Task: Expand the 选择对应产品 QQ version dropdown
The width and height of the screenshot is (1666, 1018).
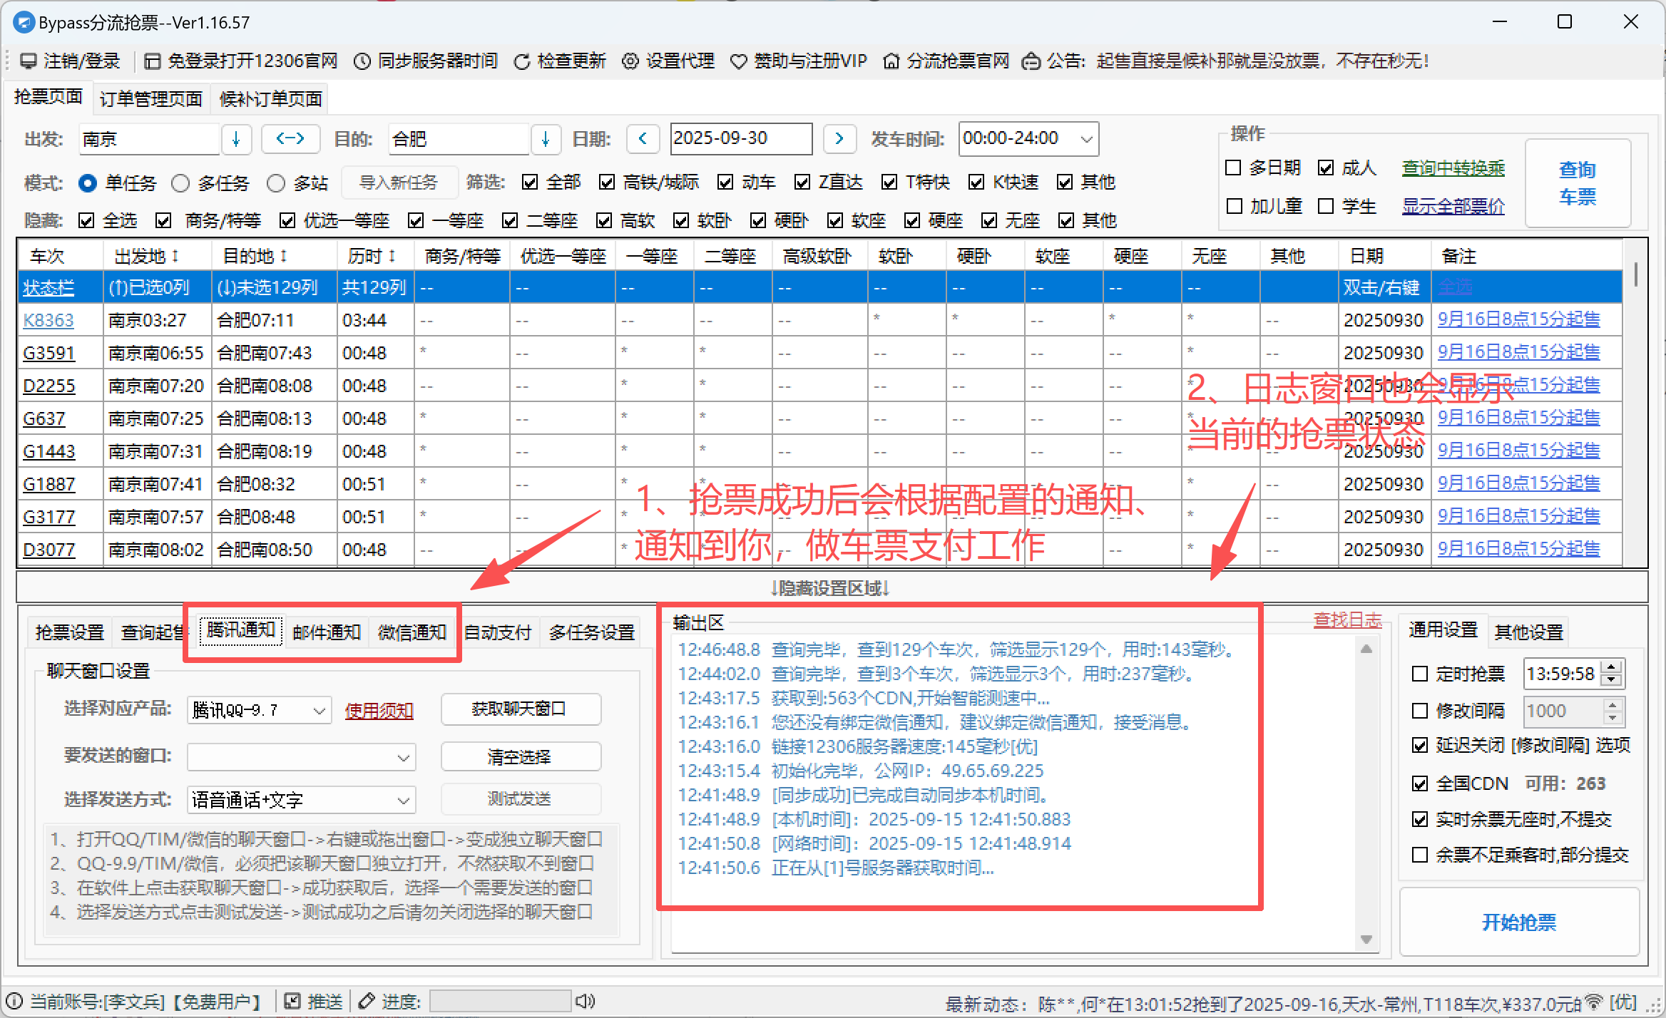Action: (320, 710)
